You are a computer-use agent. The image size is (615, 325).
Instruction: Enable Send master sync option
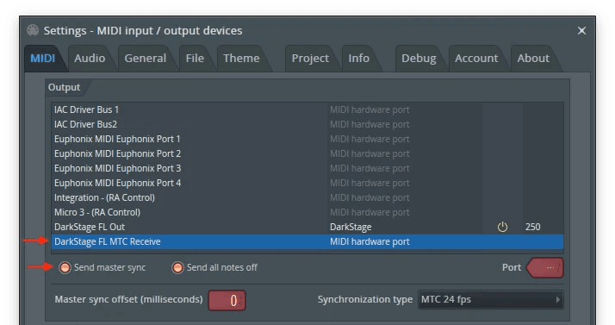[65, 268]
